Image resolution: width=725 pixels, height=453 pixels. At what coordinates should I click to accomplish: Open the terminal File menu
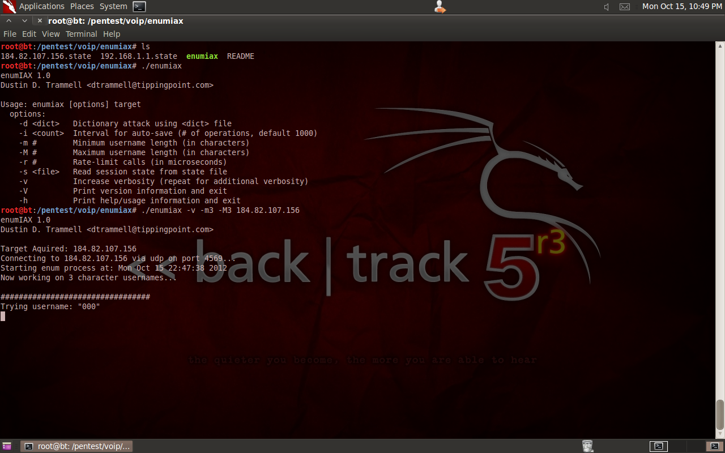click(x=10, y=34)
